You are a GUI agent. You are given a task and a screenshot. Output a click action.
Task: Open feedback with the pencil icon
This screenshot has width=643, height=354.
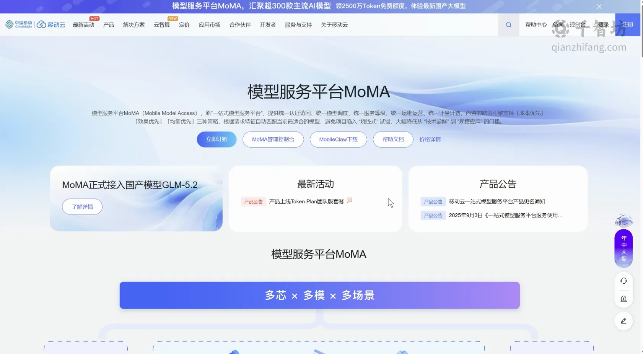pos(623,321)
